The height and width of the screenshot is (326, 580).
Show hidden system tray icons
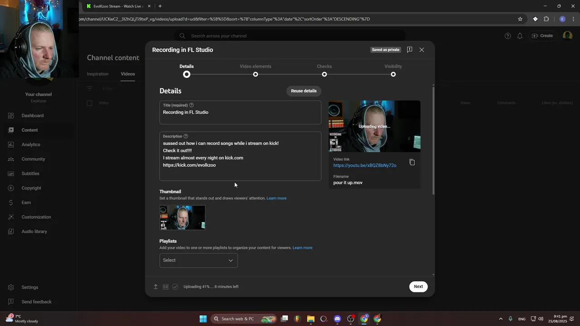click(501, 319)
